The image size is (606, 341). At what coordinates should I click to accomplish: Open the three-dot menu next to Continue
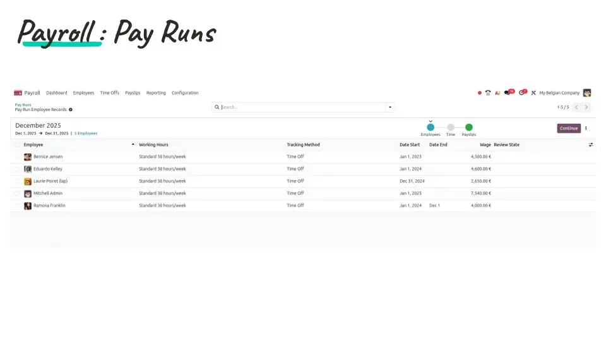(x=586, y=128)
